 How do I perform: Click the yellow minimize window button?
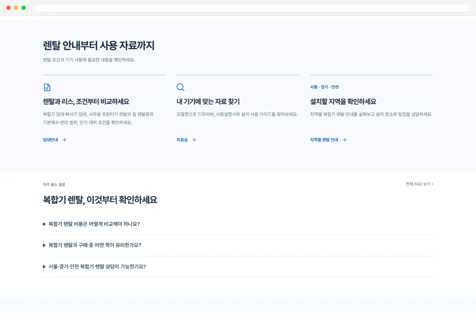pyautogui.click(x=16, y=8)
